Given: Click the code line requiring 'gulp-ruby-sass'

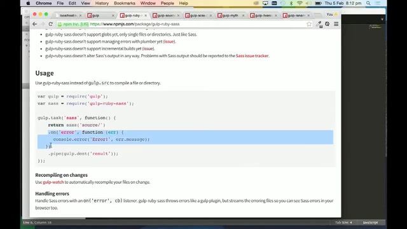Looking at the screenshot, I should 86,103.
